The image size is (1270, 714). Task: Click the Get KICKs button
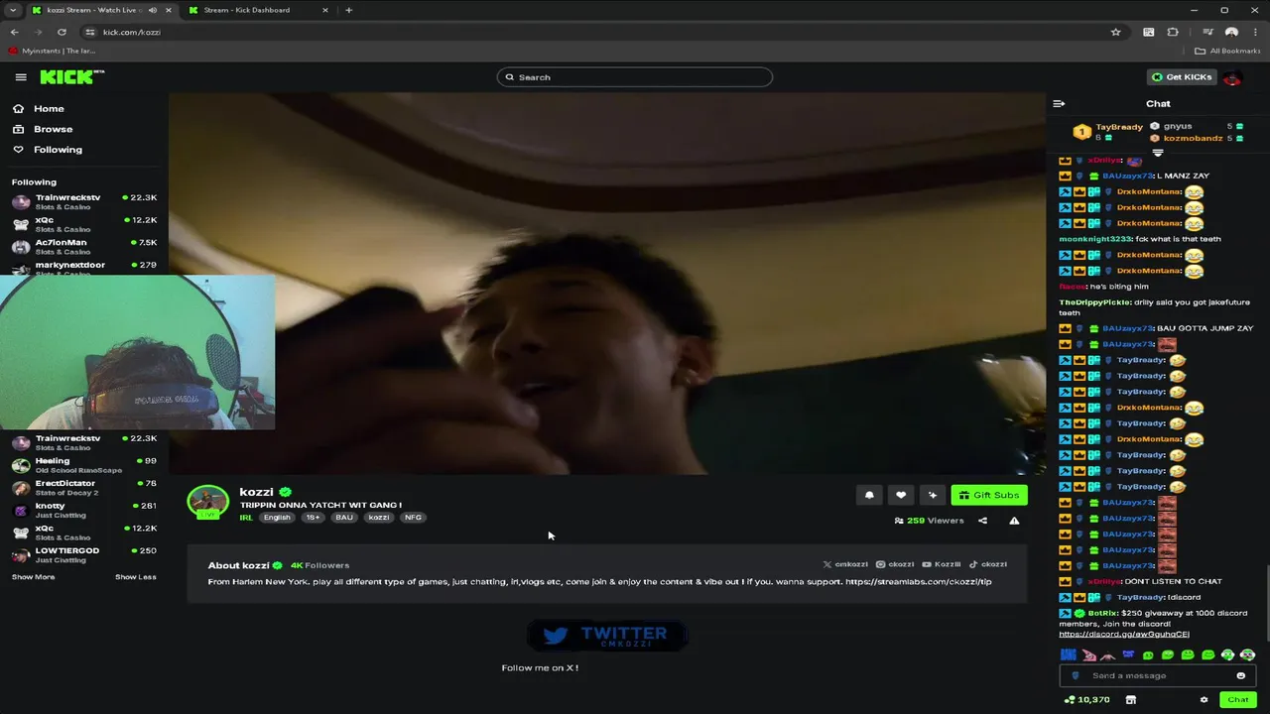point(1181,77)
